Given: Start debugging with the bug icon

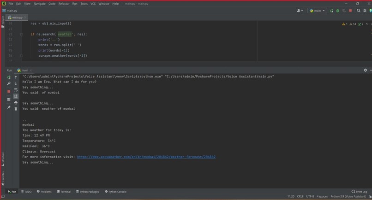Looking at the screenshot, I should [x=338, y=11].
